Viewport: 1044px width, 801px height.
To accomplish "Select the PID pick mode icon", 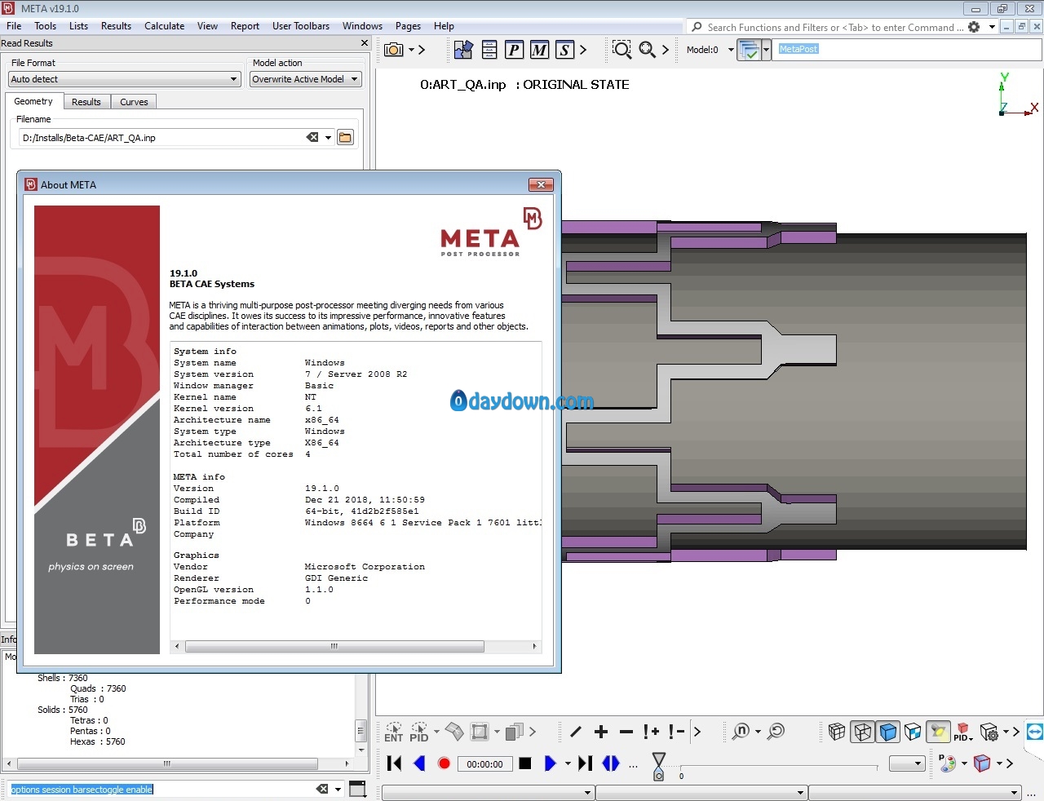I will click(419, 732).
